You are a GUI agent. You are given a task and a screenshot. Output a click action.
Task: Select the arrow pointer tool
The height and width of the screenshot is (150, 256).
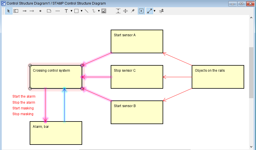click(x=9, y=11)
